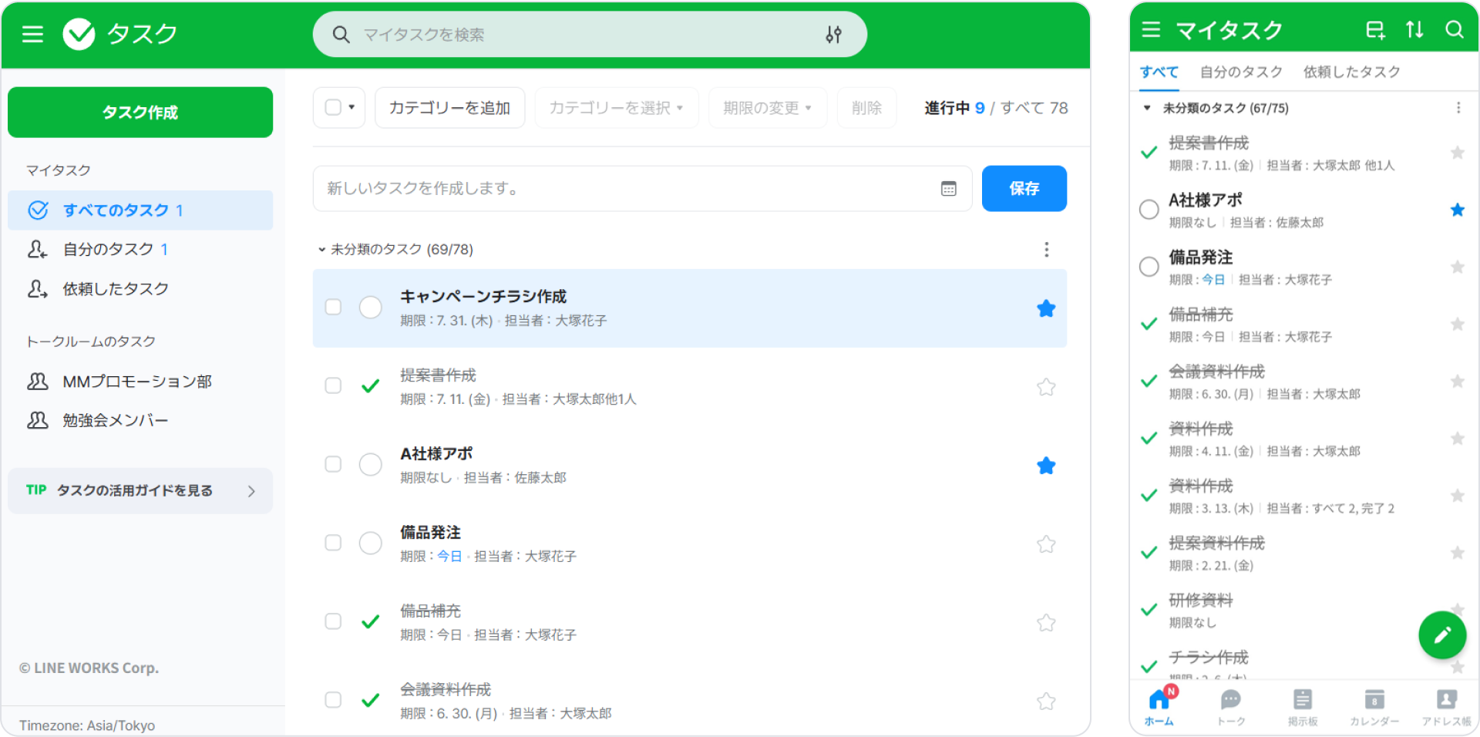Star the 備品発注 task
This screenshot has height=737, width=1480.
click(1046, 543)
